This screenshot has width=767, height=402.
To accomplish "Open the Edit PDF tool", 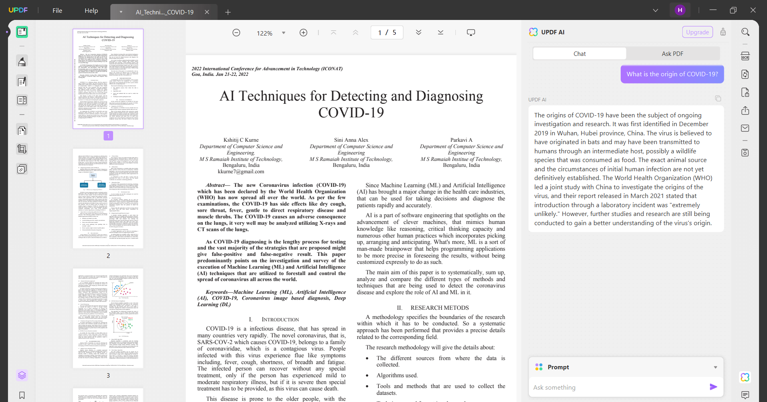I will coord(22,81).
